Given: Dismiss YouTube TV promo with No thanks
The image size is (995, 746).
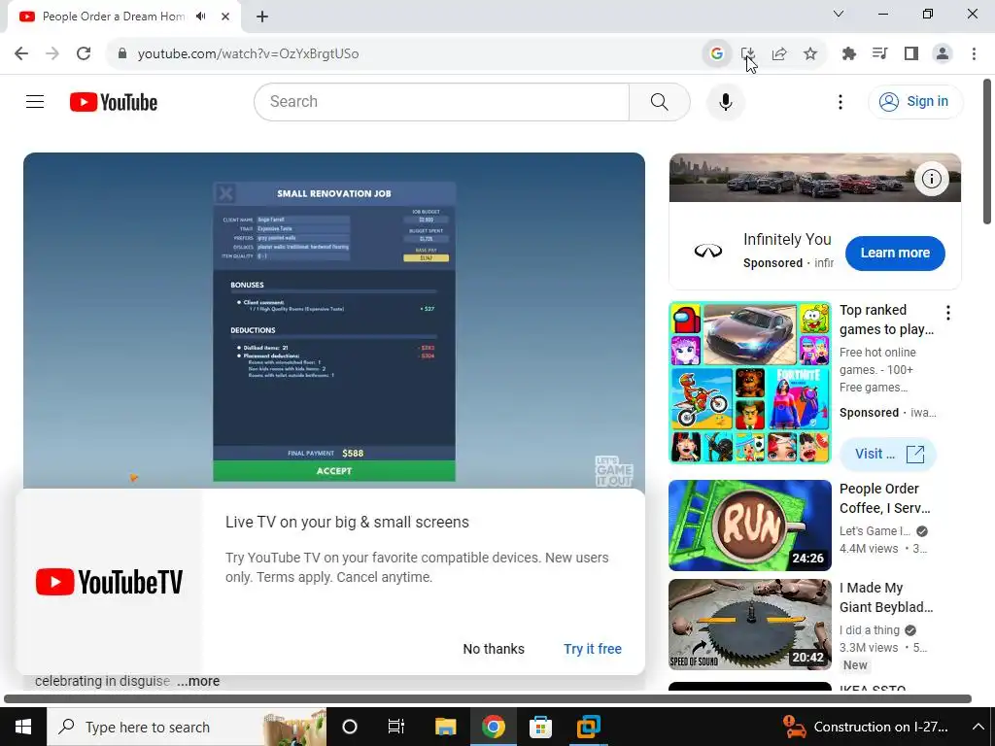Looking at the screenshot, I should point(494,649).
